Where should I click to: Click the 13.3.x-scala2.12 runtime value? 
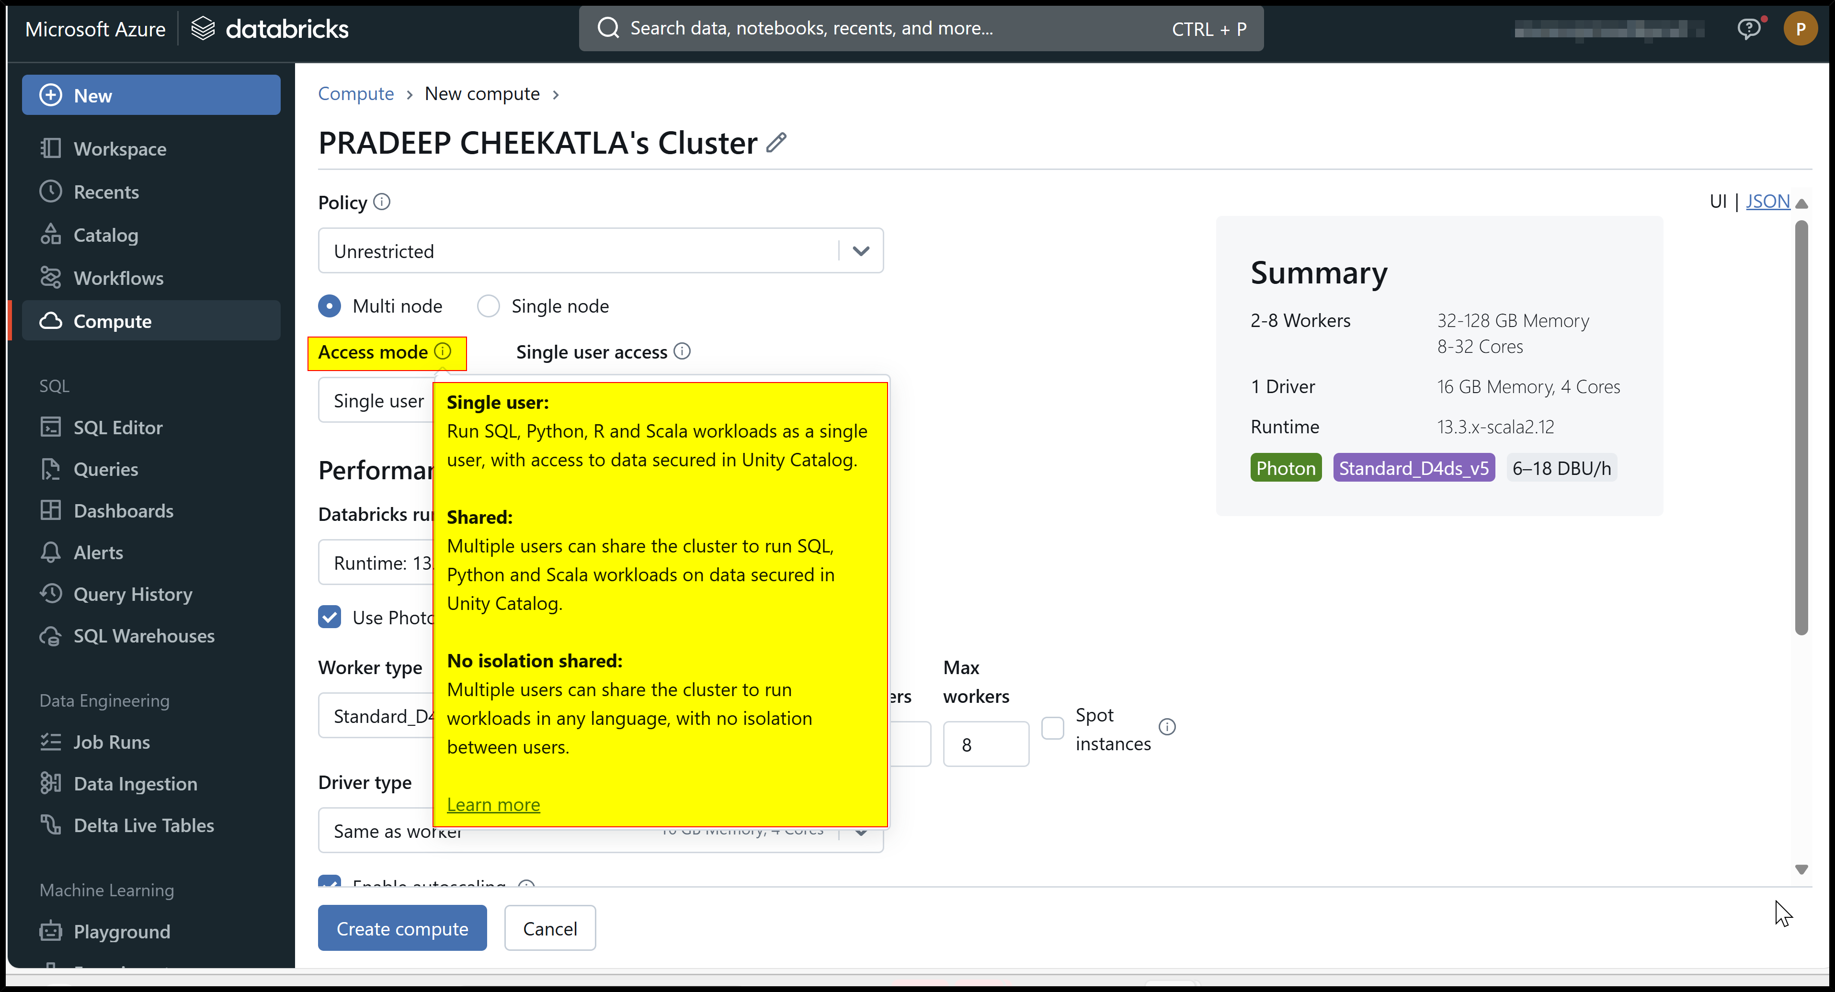tap(1495, 427)
